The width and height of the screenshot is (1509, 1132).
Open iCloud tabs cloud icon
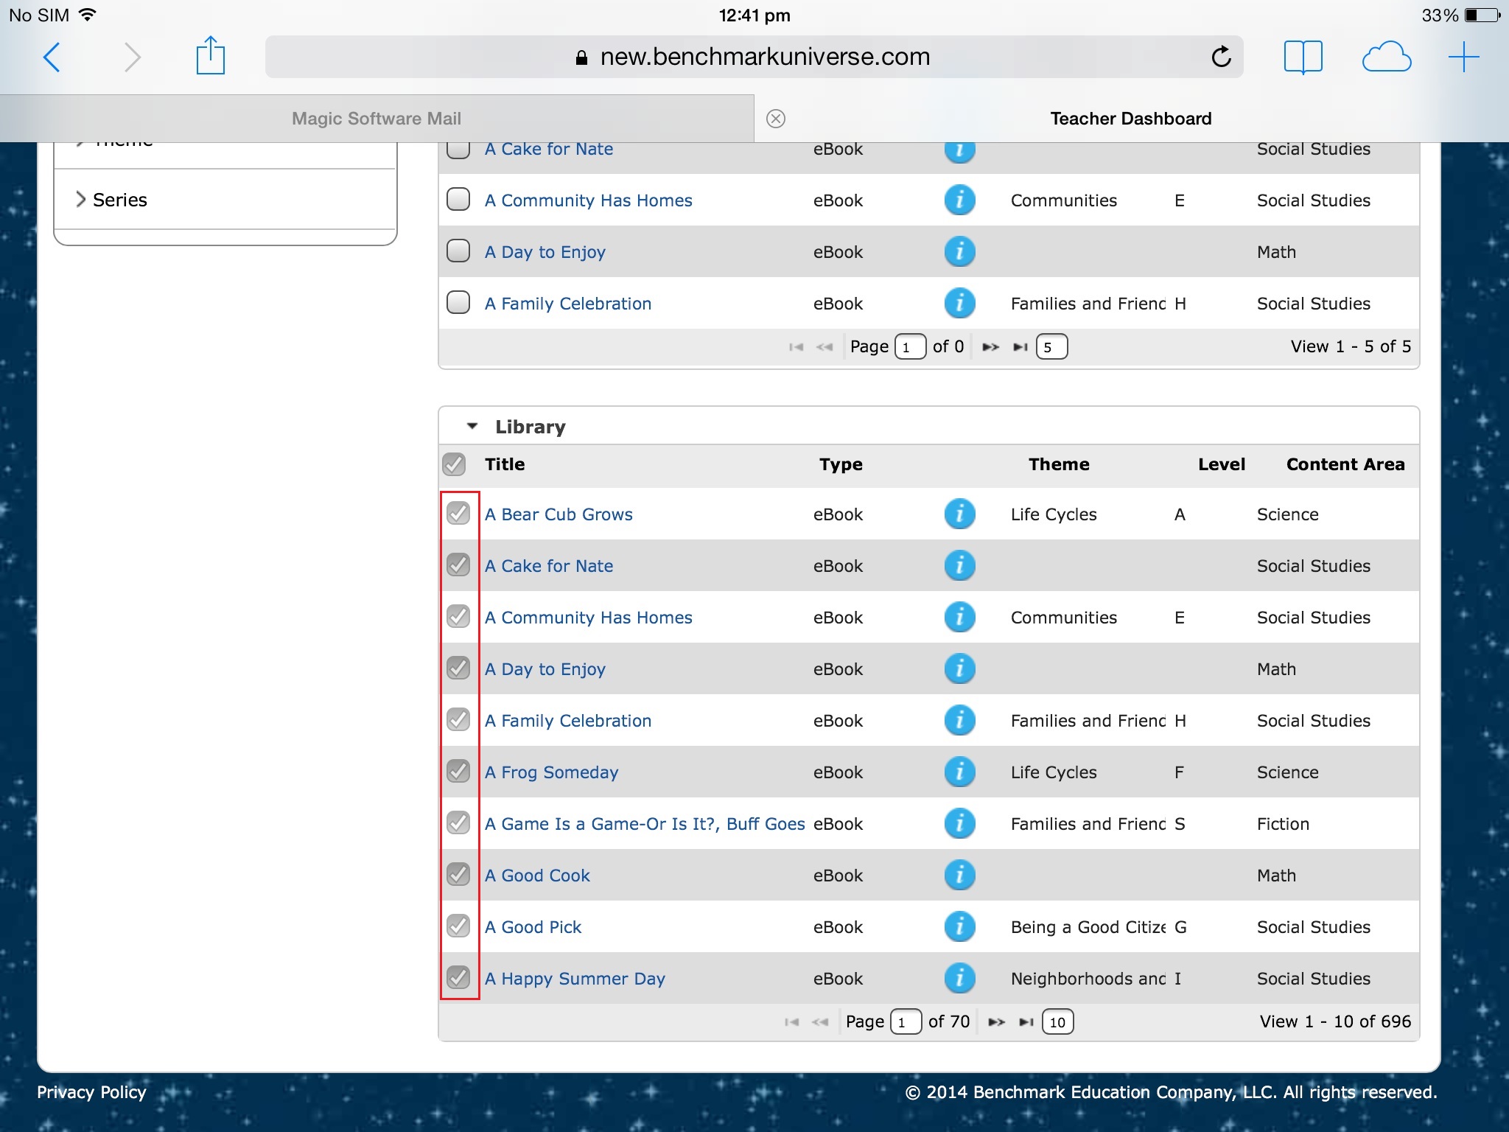pyautogui.click(x=1387, y=57)
